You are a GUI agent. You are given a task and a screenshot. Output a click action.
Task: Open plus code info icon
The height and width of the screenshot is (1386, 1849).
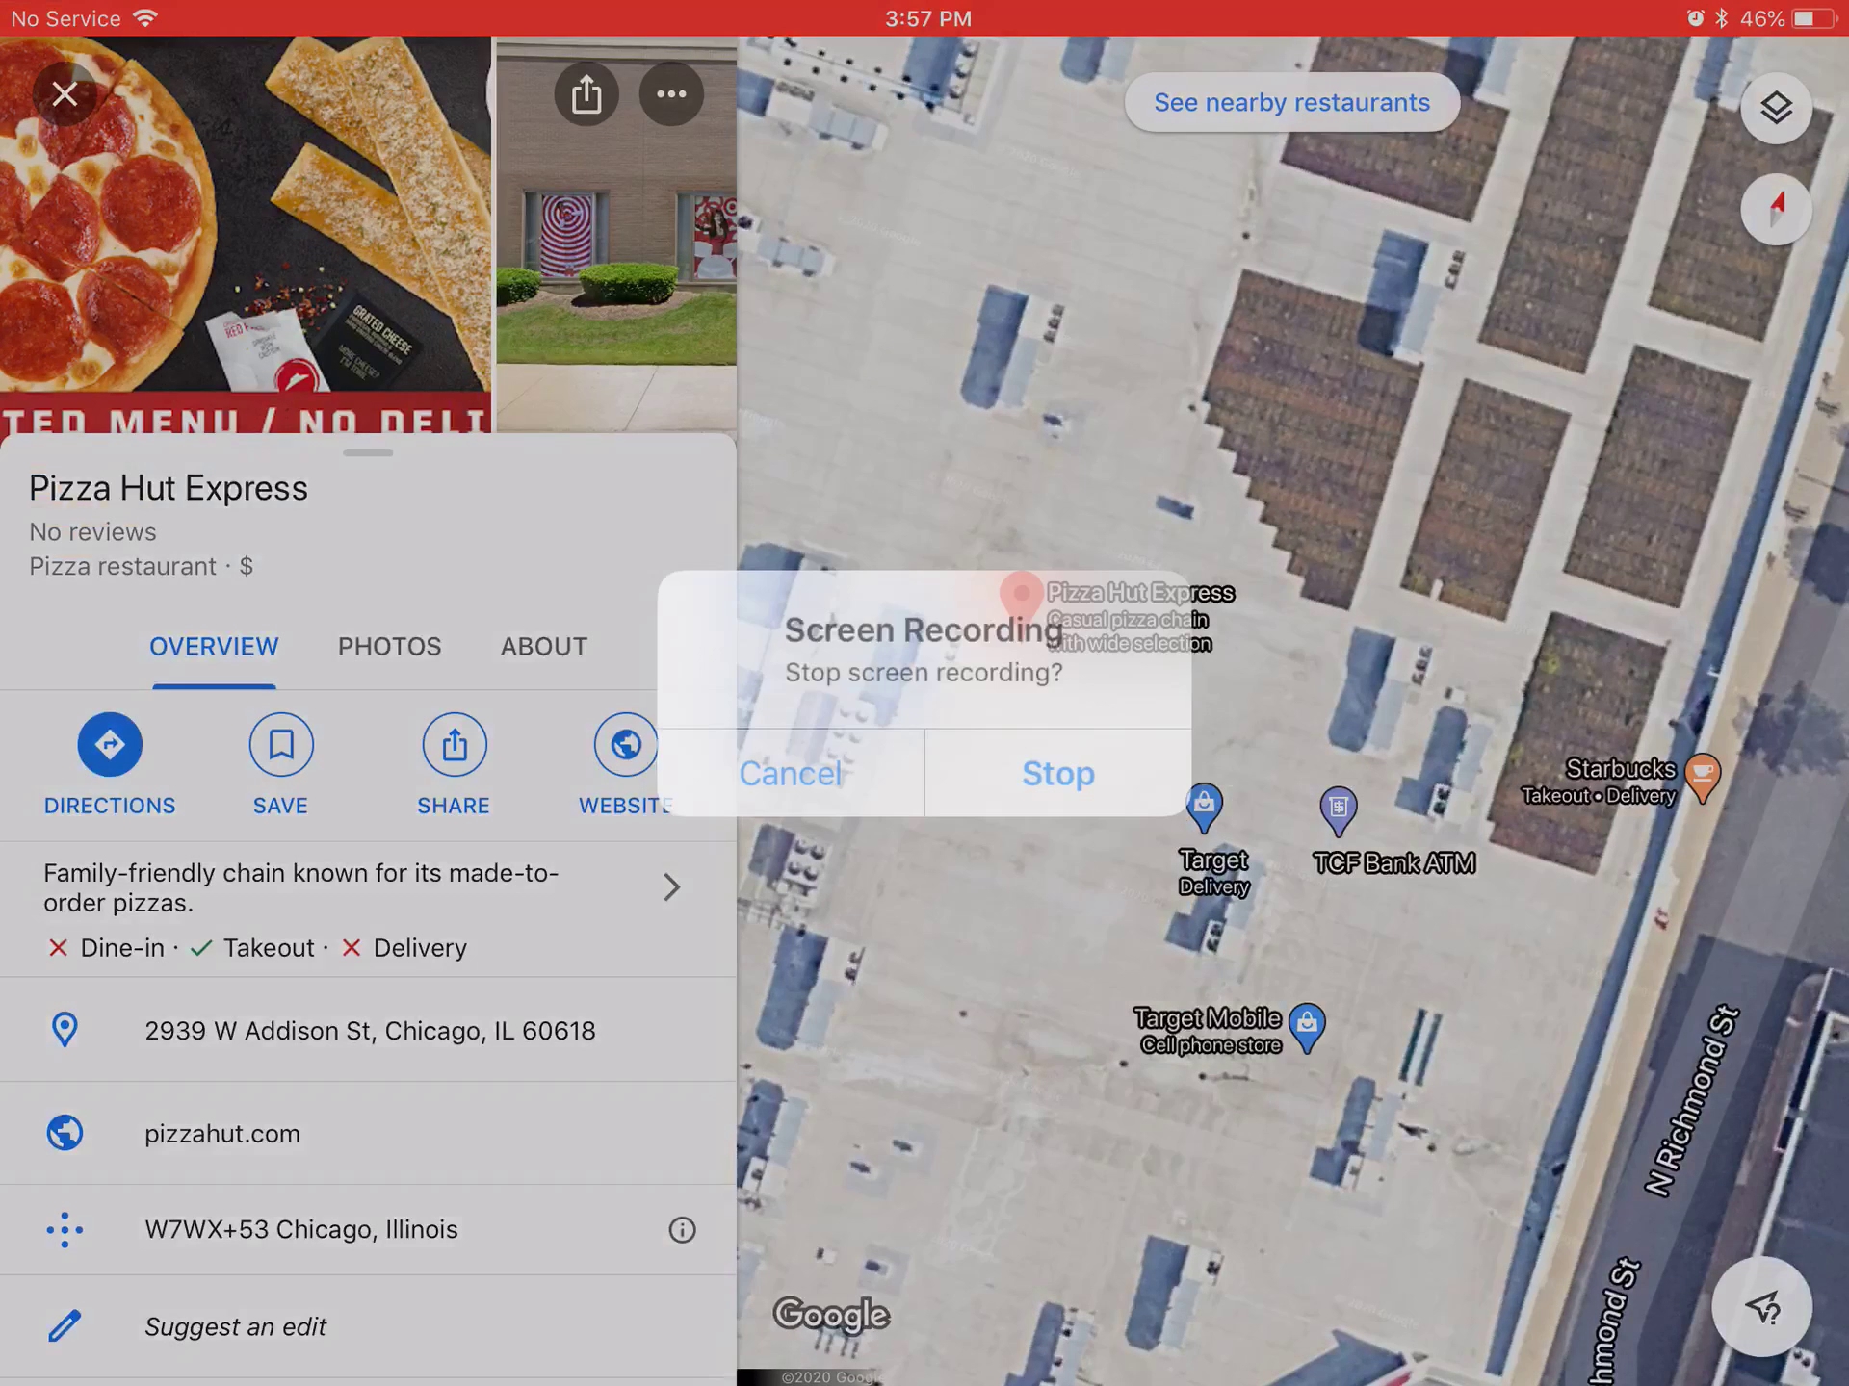[x=682, y=1230]
